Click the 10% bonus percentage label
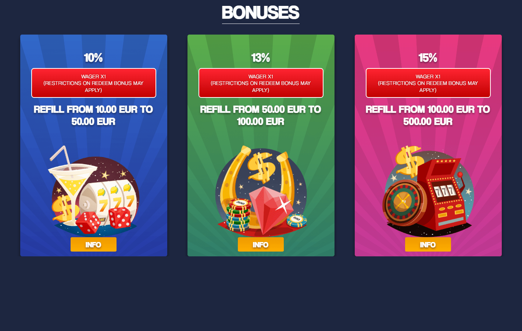The image size is (522, 331). click(x=93, y=58)
